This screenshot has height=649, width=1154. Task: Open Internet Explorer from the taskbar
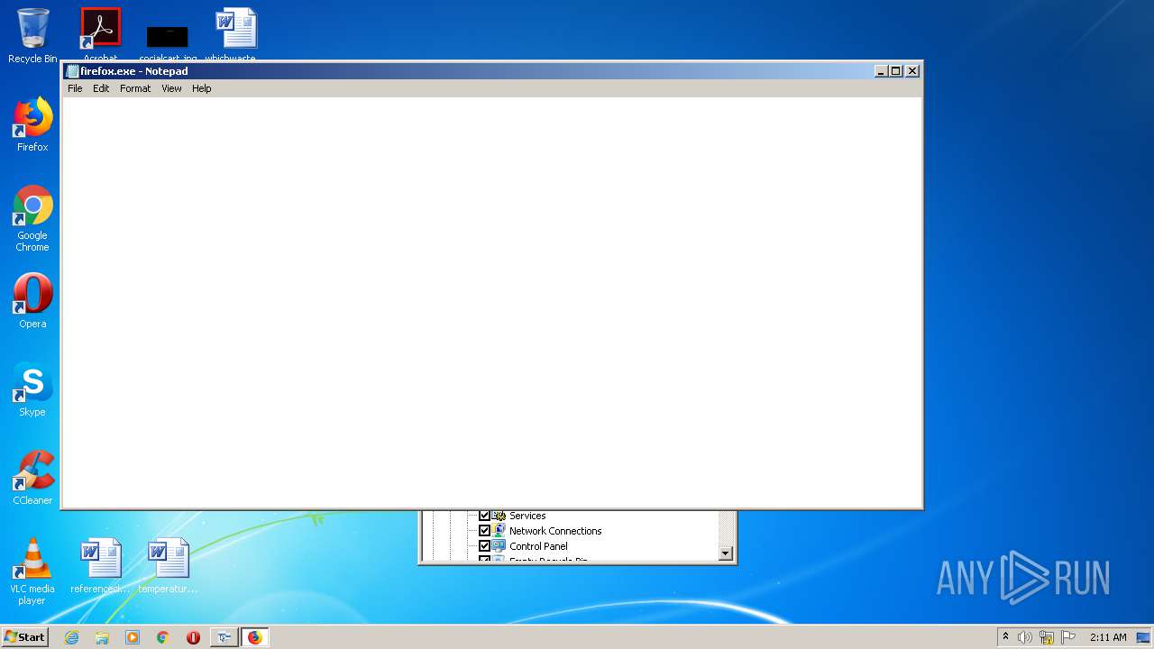(71, 637)
